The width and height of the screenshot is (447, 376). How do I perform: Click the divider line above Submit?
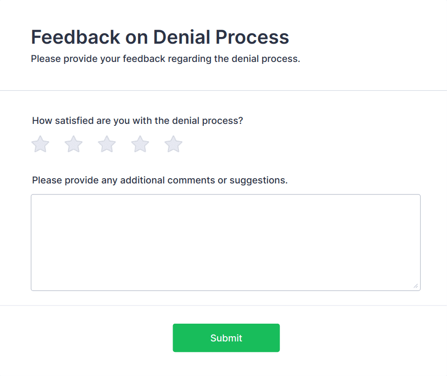[223, 305]
